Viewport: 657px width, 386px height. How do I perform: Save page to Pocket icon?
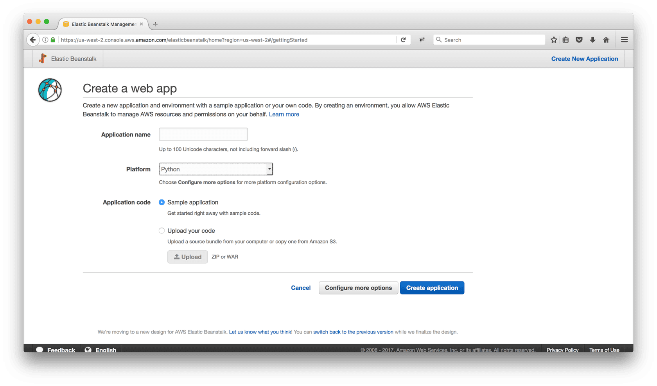(x=579, y=40)
